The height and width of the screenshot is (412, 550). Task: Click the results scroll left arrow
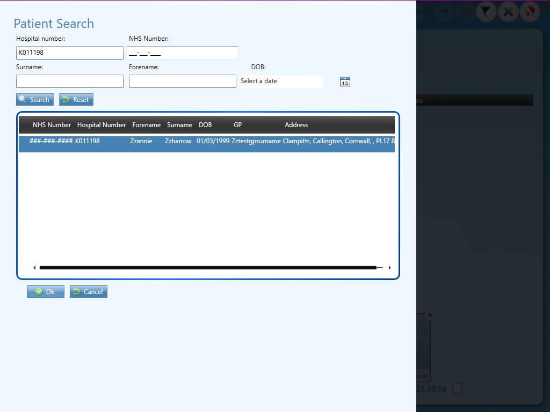point(34,268)
